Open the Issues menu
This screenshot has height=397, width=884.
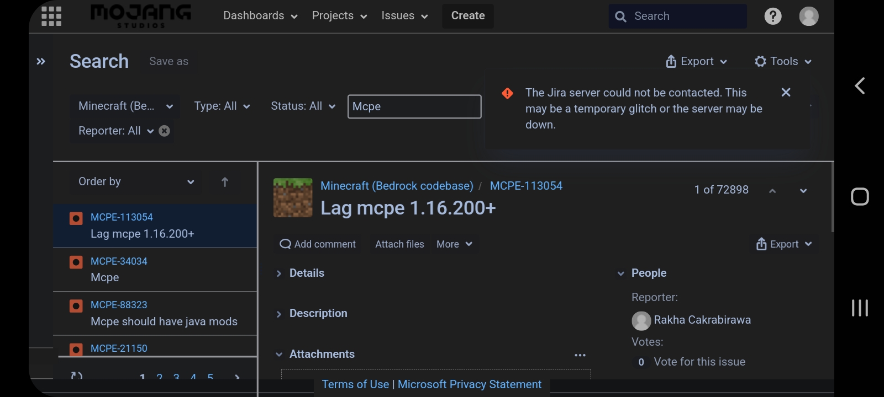[404, 16]
